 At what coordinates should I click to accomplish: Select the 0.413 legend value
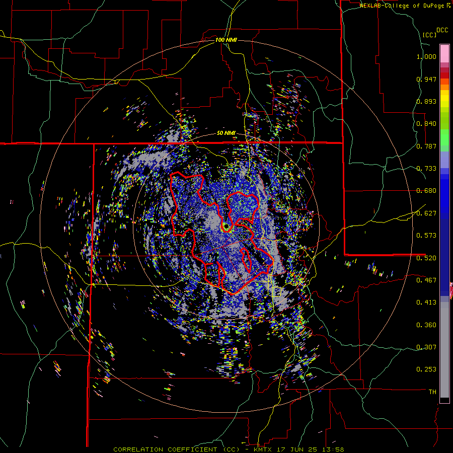[x=426, y=303]
